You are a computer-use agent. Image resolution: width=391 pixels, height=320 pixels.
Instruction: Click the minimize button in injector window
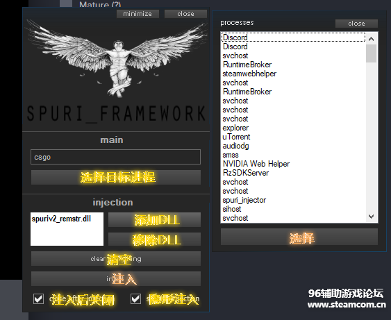138,14
